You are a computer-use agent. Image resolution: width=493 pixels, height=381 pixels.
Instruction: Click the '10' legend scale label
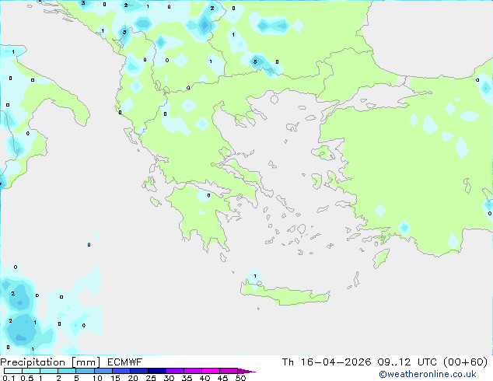coord(97,378)
